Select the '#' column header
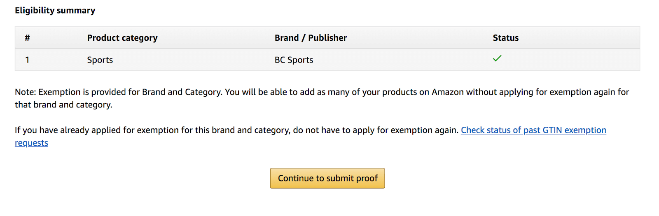 (x=27, y=38)
